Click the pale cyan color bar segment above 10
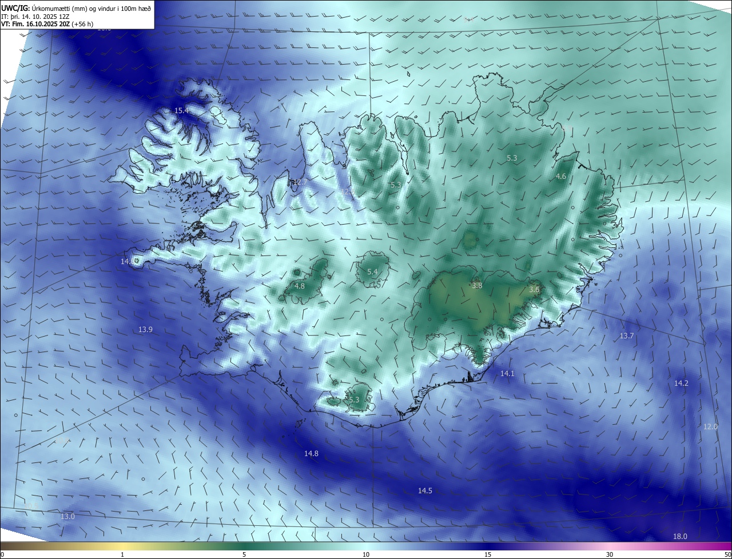The height and width of the screenshot is (559, 732). tap(366, 546)
